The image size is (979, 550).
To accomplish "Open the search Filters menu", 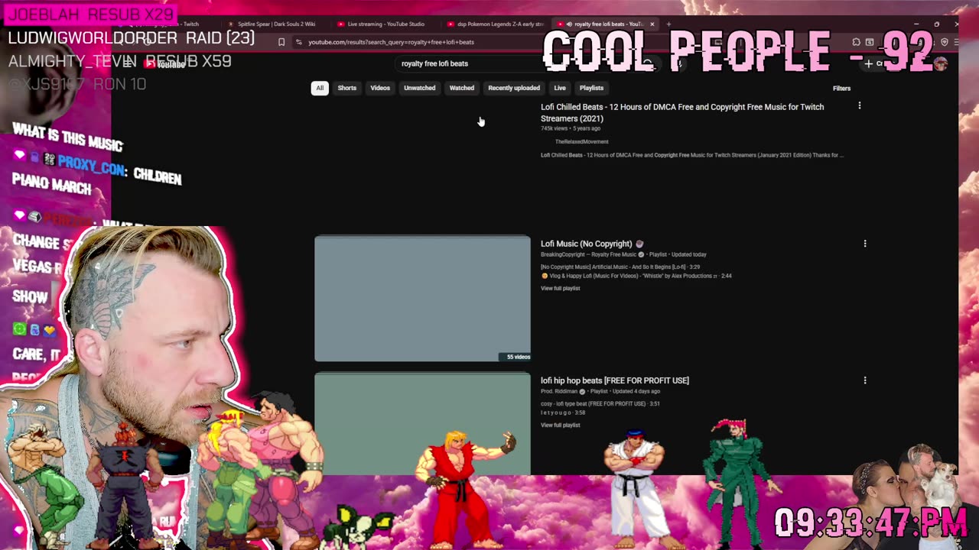I will tap(841, 89).
